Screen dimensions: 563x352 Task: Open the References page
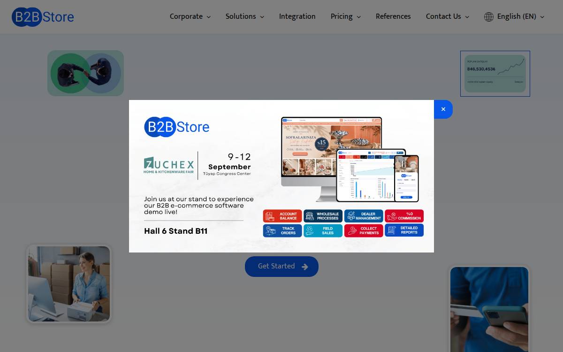click(393, 16)
